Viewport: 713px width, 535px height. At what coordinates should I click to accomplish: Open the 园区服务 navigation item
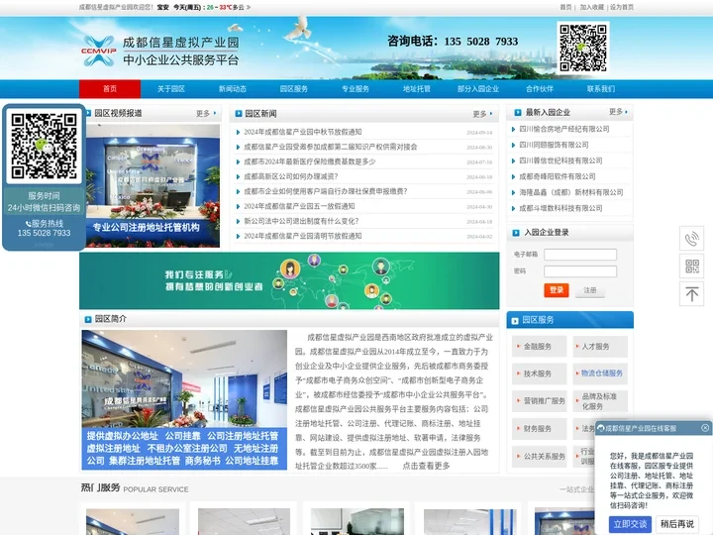coord(294,89)
